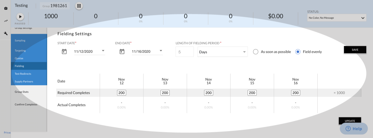Go to Quotas in sidebar
The height and width of the screenshot is (138, 373).
coord(19,58)
